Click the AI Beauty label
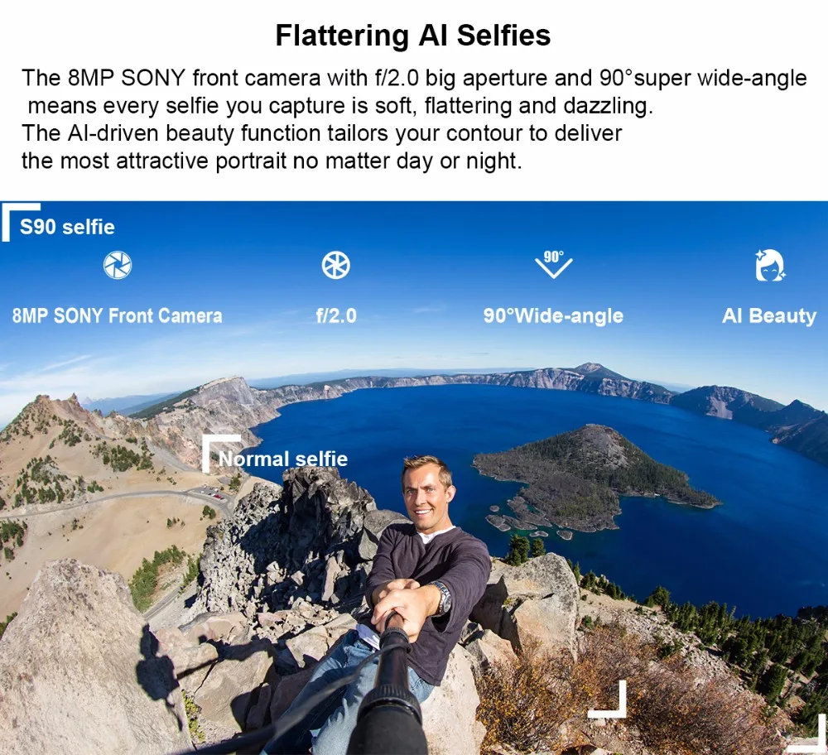 769,316
